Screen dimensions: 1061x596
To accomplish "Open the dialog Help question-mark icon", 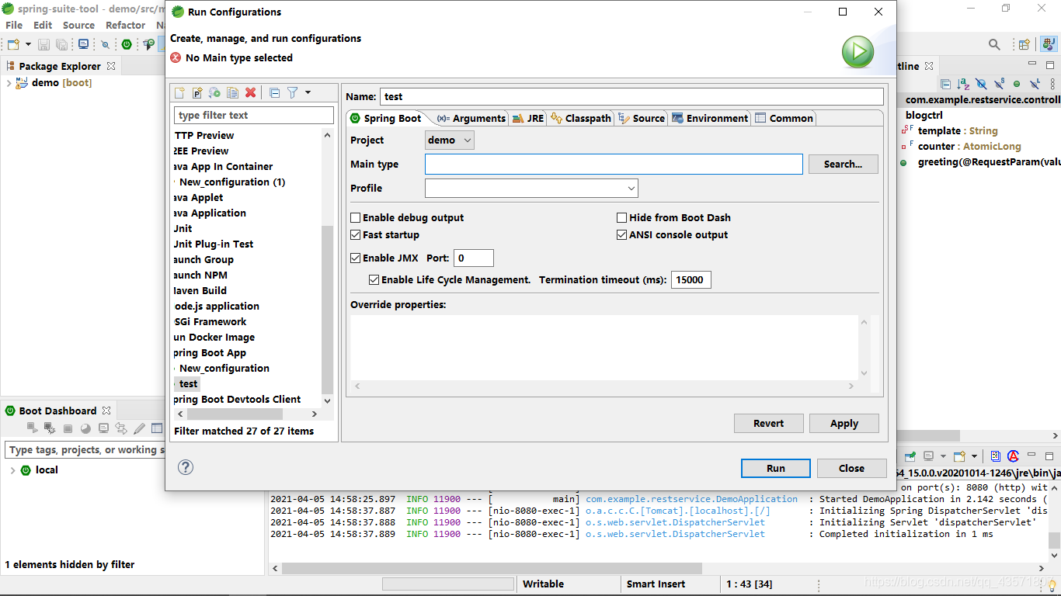I will pos(186,467).
